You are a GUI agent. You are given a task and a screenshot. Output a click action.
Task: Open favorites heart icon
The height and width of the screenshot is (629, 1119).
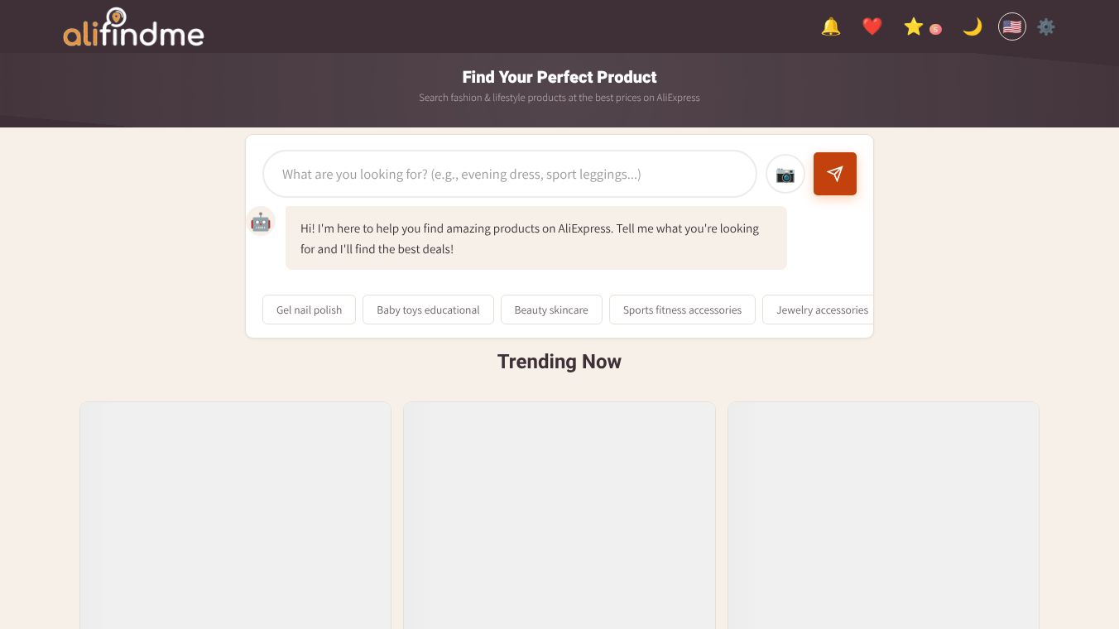coord(872,27)
